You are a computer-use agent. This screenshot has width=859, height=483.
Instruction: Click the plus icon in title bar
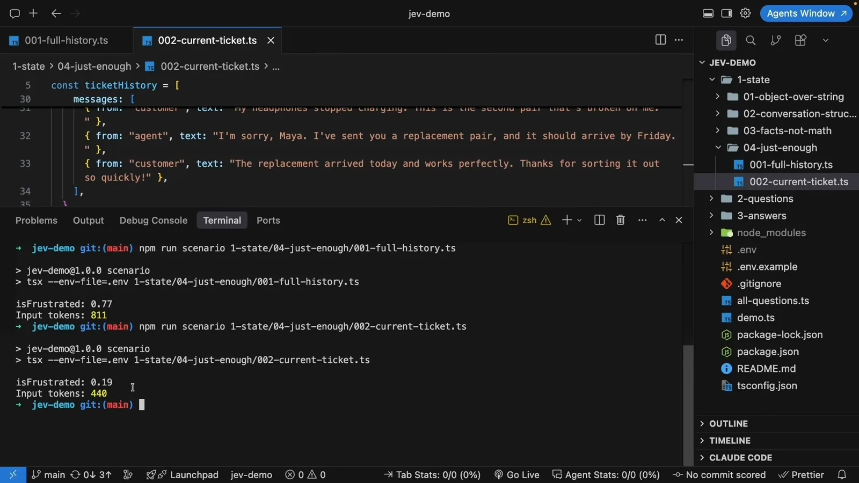[x=33, y=13]
